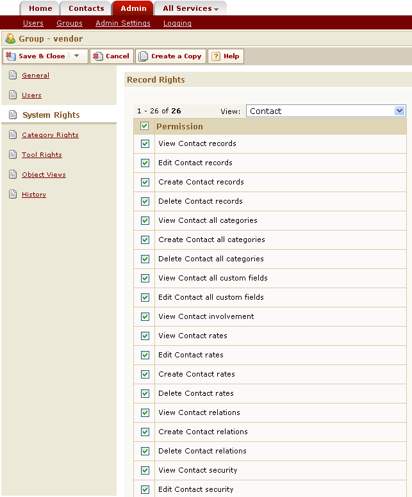Click the Record Rights section heading
This screenshot has width=412, height=497.
click(x=156, y=79)
